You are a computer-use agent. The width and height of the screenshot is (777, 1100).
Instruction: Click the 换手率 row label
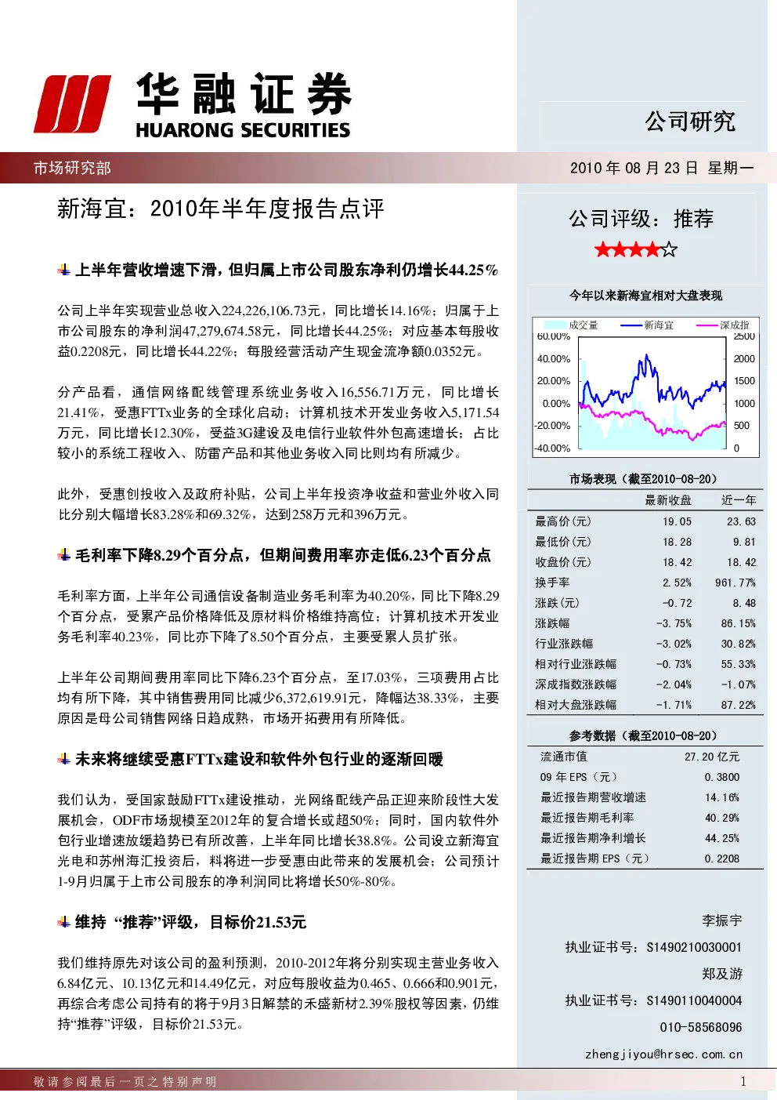pos(552,583)
